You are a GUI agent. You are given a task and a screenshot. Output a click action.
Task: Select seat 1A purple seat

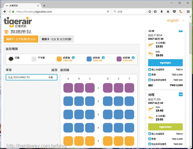68,88
